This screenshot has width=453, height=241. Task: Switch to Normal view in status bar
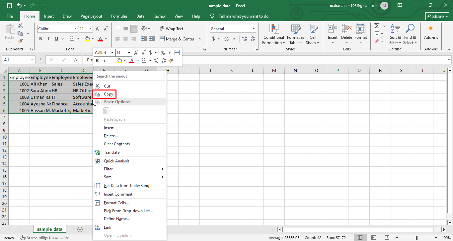tap(360, 238)
